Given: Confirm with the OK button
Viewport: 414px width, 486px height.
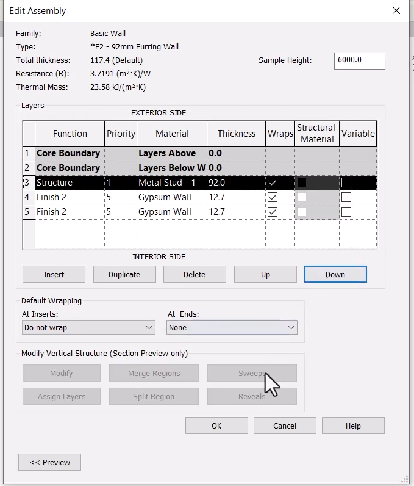Looking at the screenshot, I should coord(216,426).
